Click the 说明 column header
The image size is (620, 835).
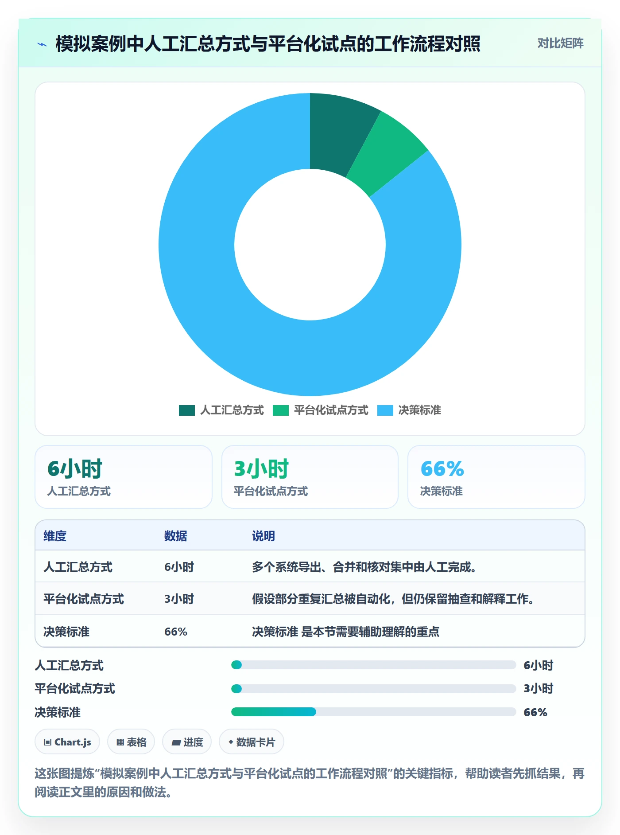pos(263,536)
